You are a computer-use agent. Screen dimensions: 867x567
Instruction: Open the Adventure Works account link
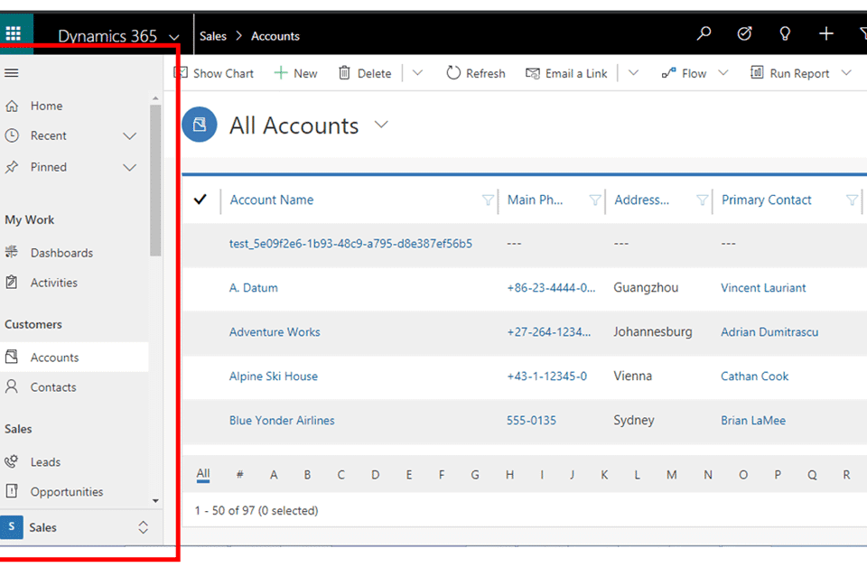(x=275, y=332)
